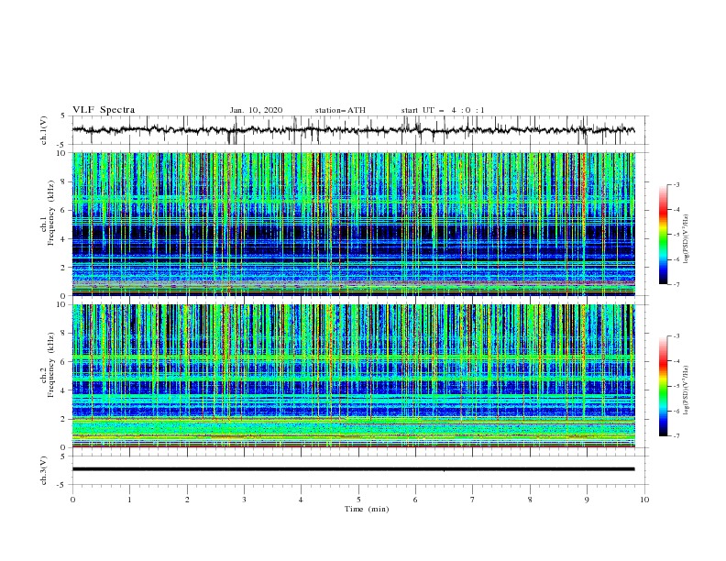Click the "-7" tick of the lower colorbar
Image resolution: width=726 pixels, height=561 pixels.
676,435
